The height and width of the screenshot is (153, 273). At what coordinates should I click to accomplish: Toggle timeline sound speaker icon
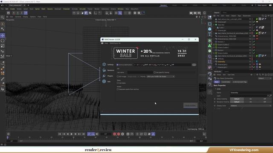97,134
